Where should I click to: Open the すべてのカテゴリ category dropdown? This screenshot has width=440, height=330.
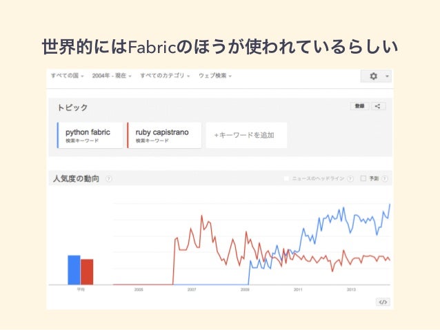click(x=165, y=76)
